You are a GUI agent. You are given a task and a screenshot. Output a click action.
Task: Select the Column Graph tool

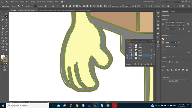pos(3,47)
